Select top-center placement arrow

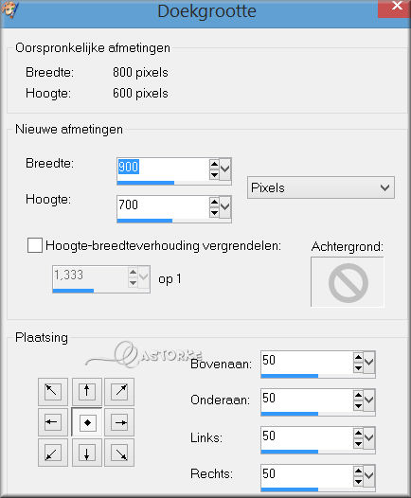coord(87,392)
